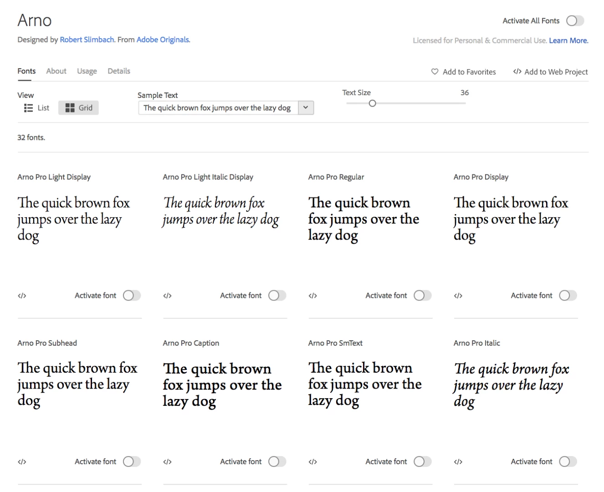
Task: Click the Text Size value 36
Action: click(x=464, y=92)
